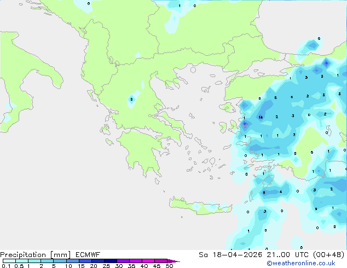Click the '2' value over central Greece
Viewport: 347px width, 268px height.
click(132, 100)
